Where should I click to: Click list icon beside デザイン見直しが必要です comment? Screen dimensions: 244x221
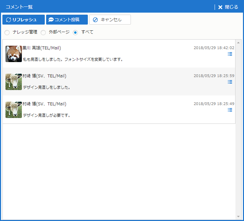pos(230,110)
